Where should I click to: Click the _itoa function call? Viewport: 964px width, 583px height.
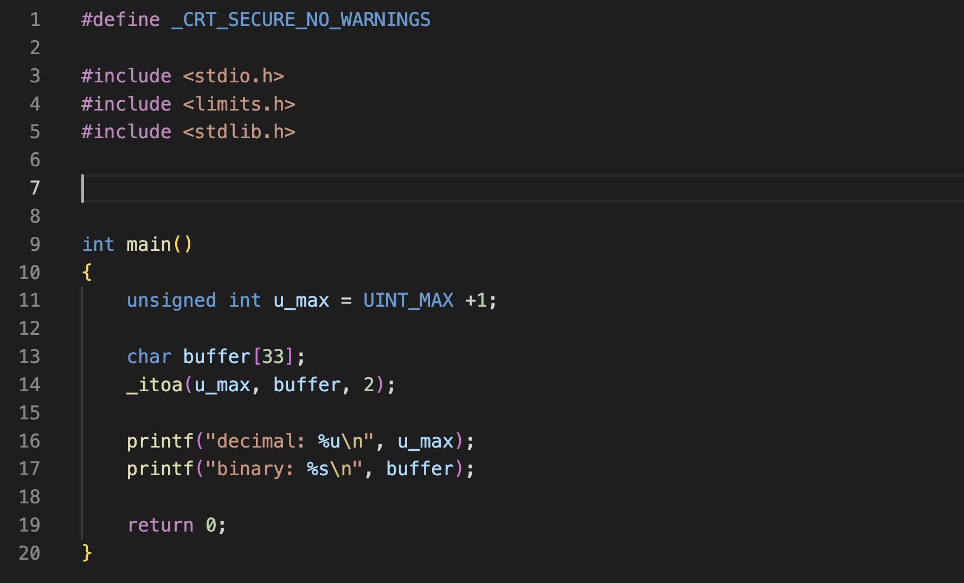click(x=155, y=385)
